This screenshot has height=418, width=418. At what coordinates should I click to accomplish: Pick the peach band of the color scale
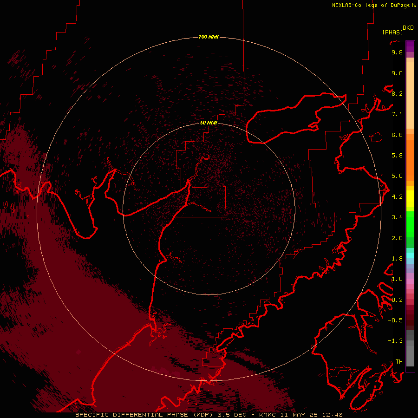pyautogui.click(x=410, y=95)
